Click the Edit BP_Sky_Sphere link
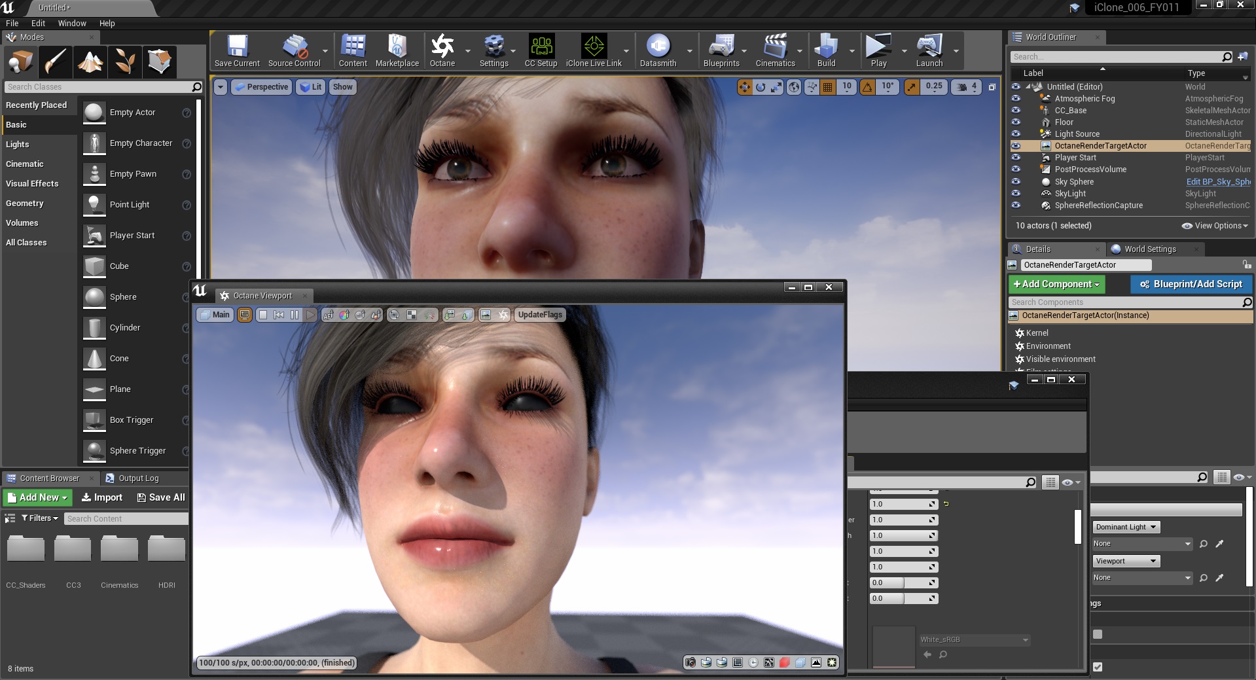The image size is (1256, 680). tap(1218, 182)
